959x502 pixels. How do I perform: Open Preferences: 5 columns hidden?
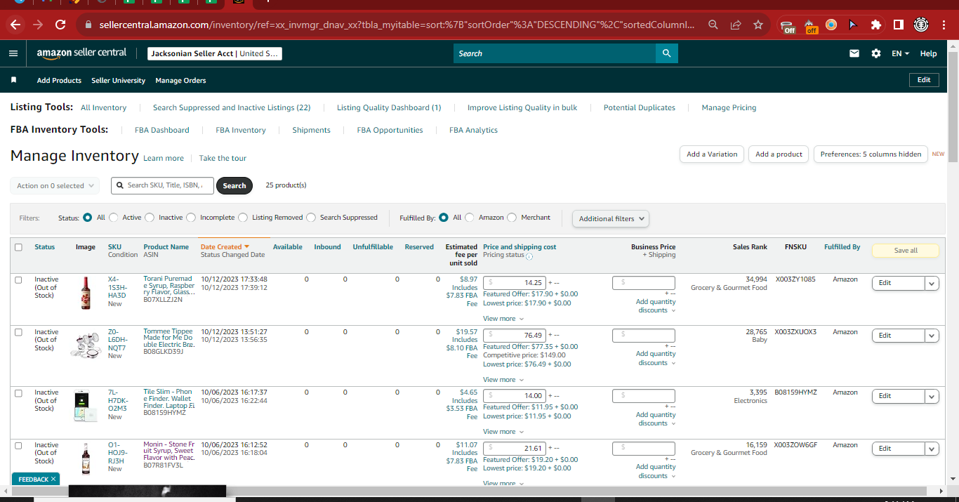coord(871,154)
